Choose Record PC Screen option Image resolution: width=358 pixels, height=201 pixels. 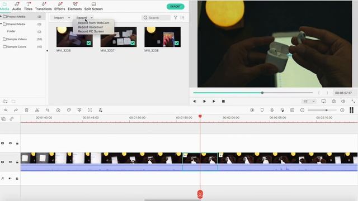pyautogui.click(x=91, y=31)
